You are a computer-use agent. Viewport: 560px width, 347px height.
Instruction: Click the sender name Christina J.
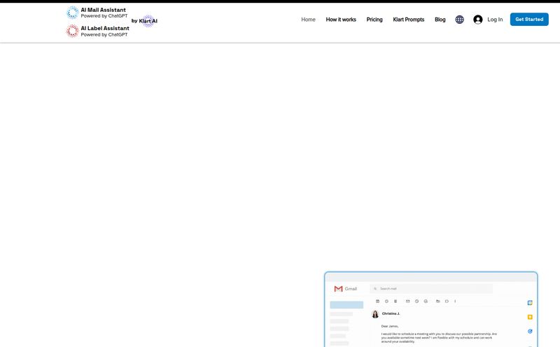391,313
